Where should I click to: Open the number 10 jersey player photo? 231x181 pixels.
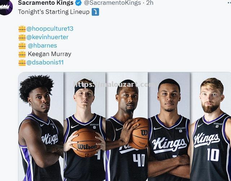click(x=210, y=127)
